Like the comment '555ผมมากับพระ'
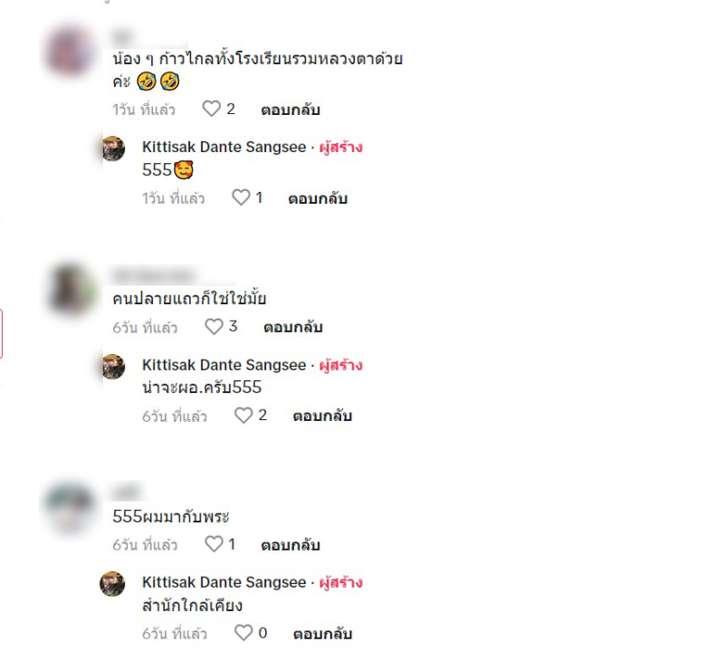The width and height of the screenshot is (724, 661). pos(214,544)
